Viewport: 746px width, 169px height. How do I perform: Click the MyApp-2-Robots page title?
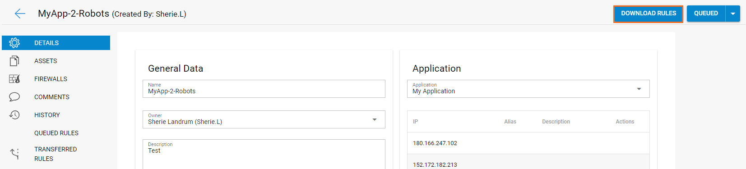(x=74, y=14)
